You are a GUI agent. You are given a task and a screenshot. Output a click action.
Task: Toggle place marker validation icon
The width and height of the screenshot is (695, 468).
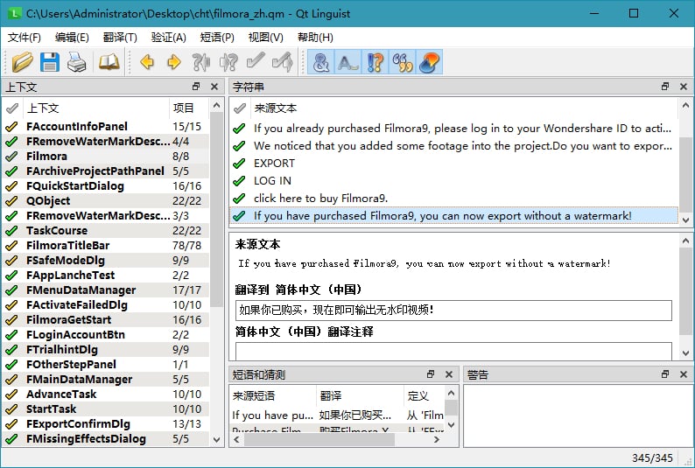click(x=429, y=62)
